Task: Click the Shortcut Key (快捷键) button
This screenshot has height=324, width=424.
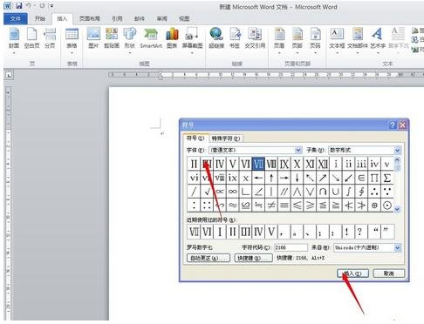Action: tap(254, 258)
